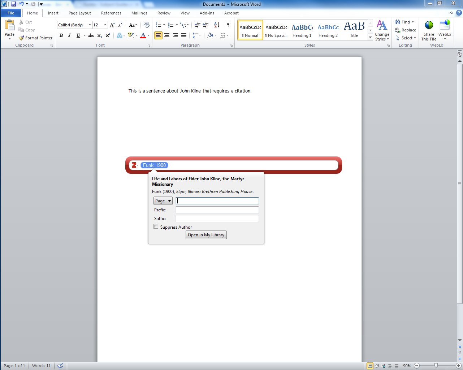Click the Grow Font icon
The height and width of the screenshot is (370, 463).
tap(112, 25)
